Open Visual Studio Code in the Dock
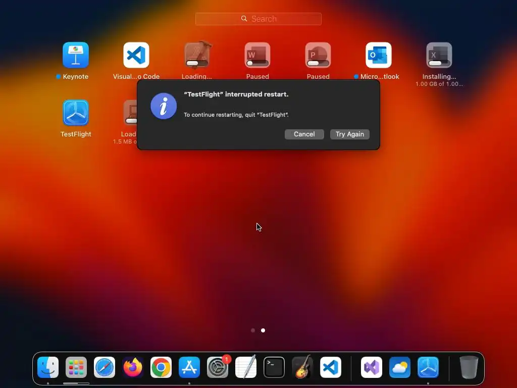The width and height of the screenshot is (517, 388). (x=331, y=367)
